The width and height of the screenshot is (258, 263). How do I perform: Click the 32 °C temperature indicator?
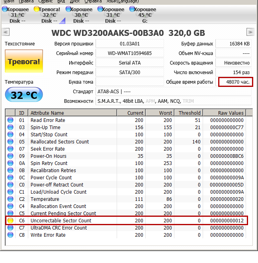tap(24, 94)
